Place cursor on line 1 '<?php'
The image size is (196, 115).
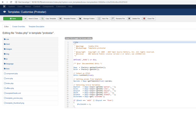point(76,42)
